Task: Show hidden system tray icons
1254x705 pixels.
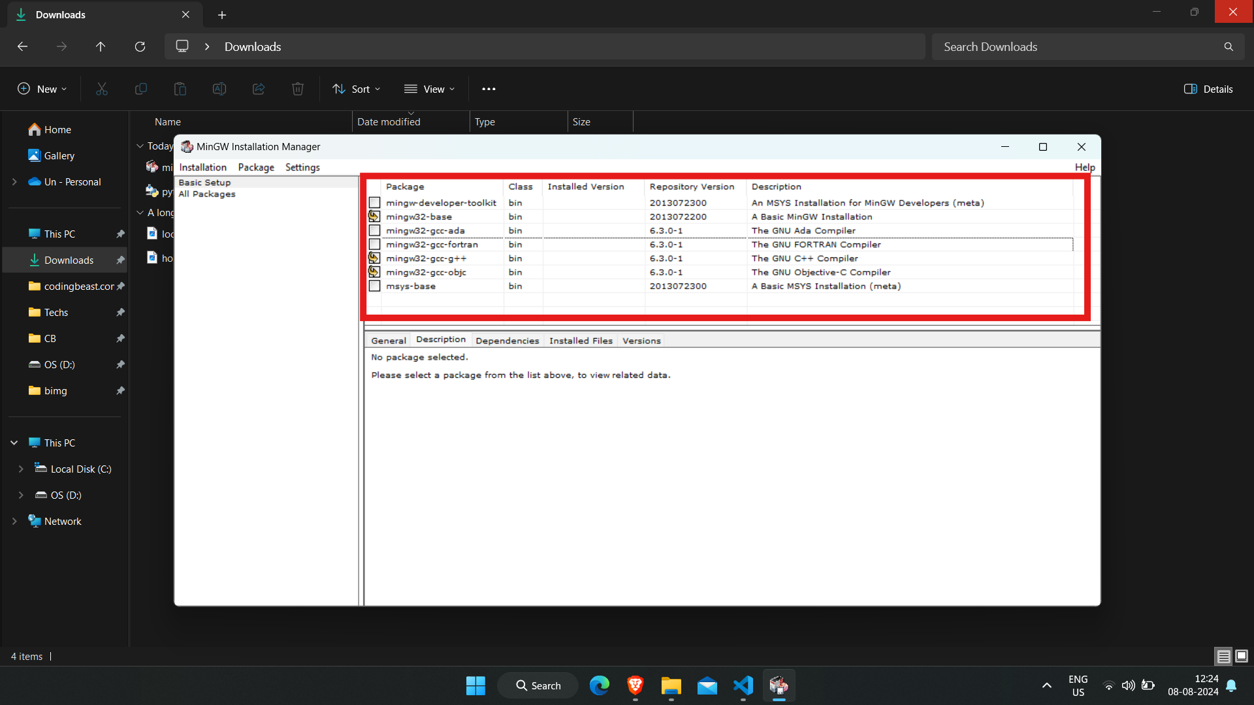Action: (1046, 685)
